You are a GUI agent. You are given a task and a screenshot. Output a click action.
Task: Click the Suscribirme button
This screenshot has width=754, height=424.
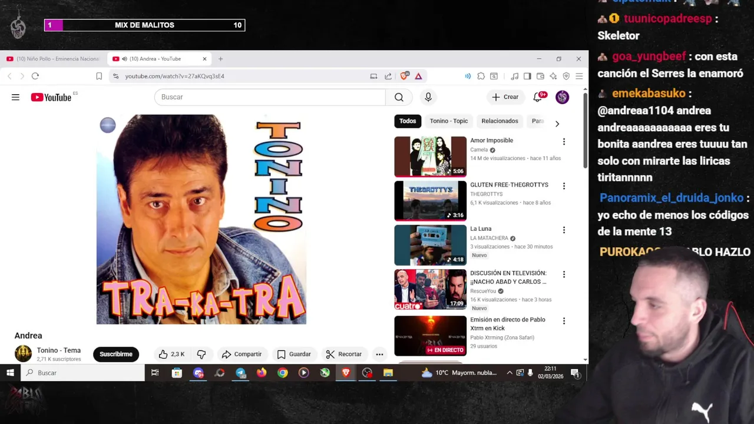pyautogui.click(x=116, y=354)
